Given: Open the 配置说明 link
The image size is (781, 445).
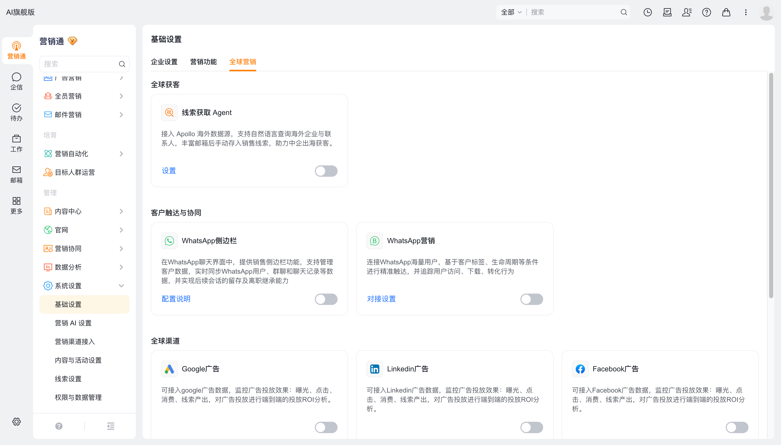Looking at the screenshot, I should click(x=176, y=299).
